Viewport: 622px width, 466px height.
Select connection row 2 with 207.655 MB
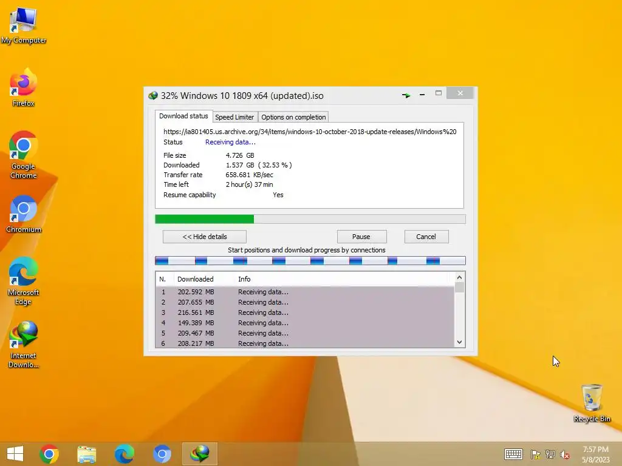(305, 302)
